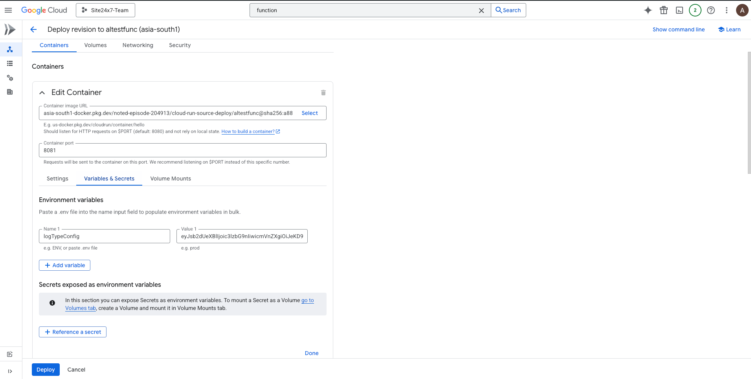Image resolution: width=751 pixels, height=379 pixels.
Task: Collapse the Edit Container section
Action: pos(42,93)
